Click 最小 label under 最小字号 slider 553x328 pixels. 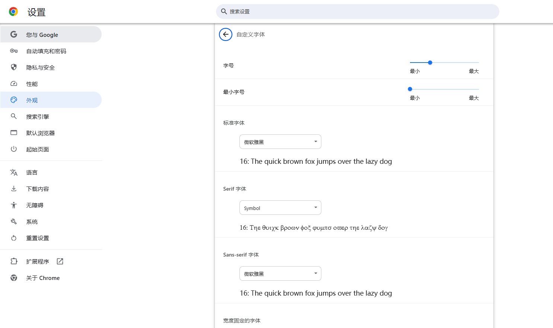pos(415,98)
